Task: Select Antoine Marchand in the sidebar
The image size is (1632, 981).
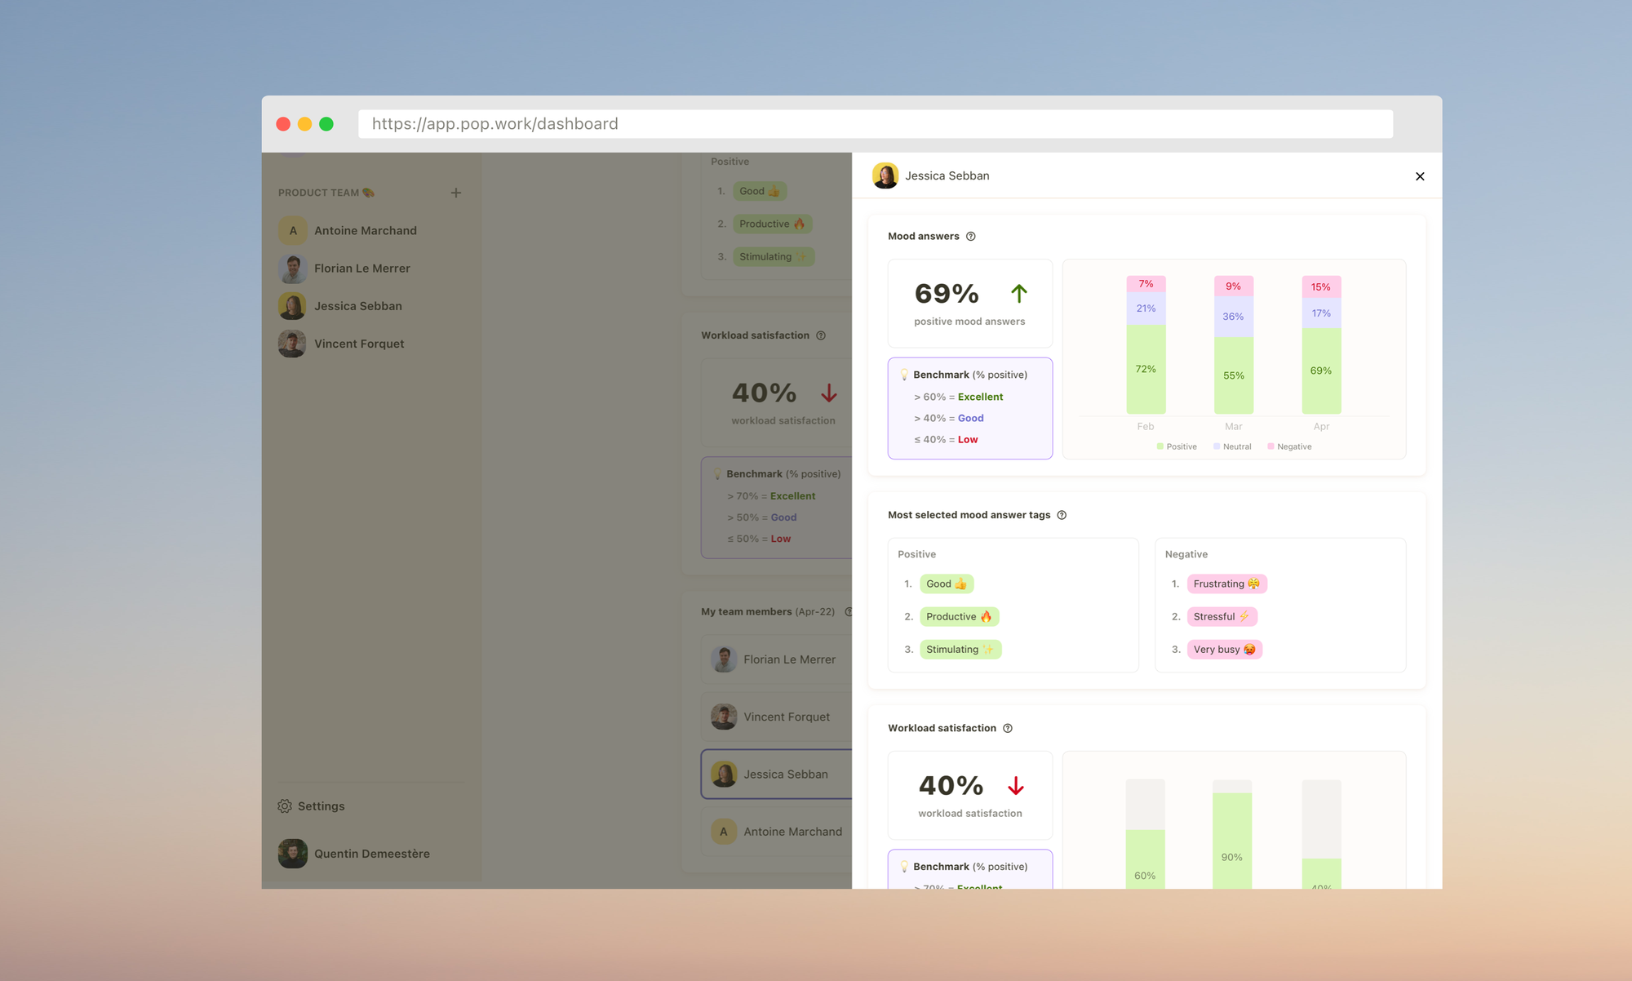Action: [365, 230]
